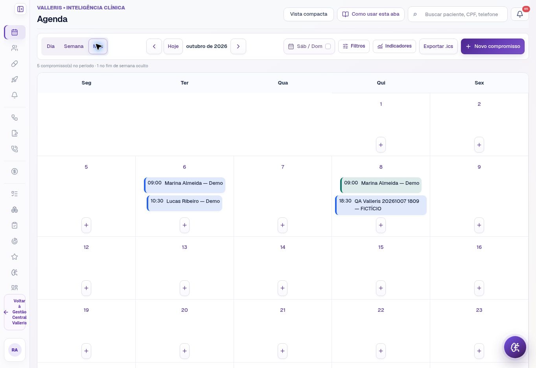
Task: Open Marina Almeida appointment on day 6
Action: 184,185
